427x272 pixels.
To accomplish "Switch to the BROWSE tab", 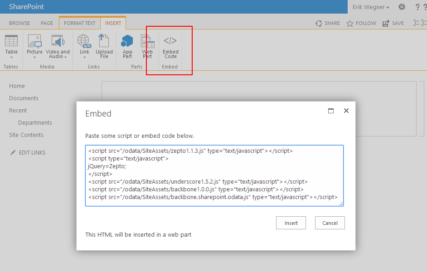I will pyautogui.click(x=19, y=23).
